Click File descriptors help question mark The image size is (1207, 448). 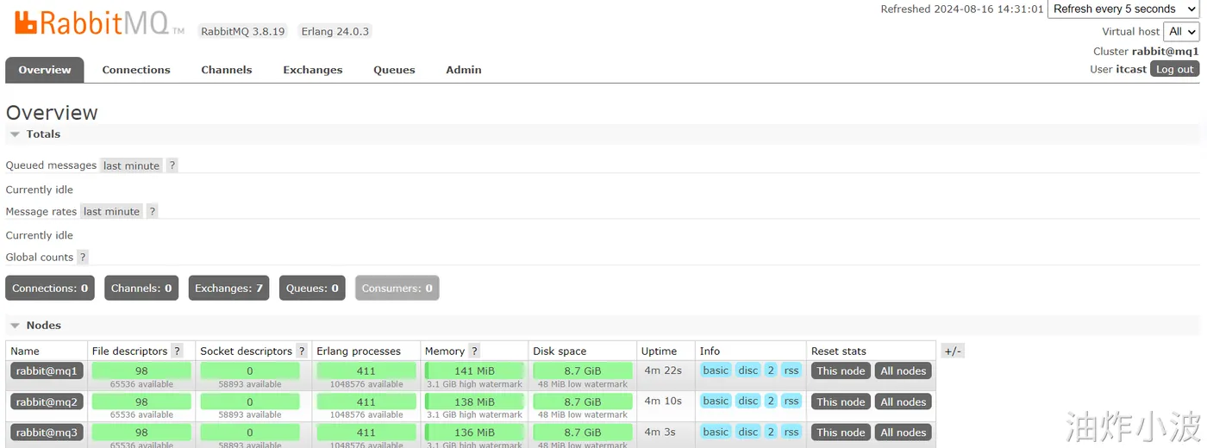coord(177,351)
